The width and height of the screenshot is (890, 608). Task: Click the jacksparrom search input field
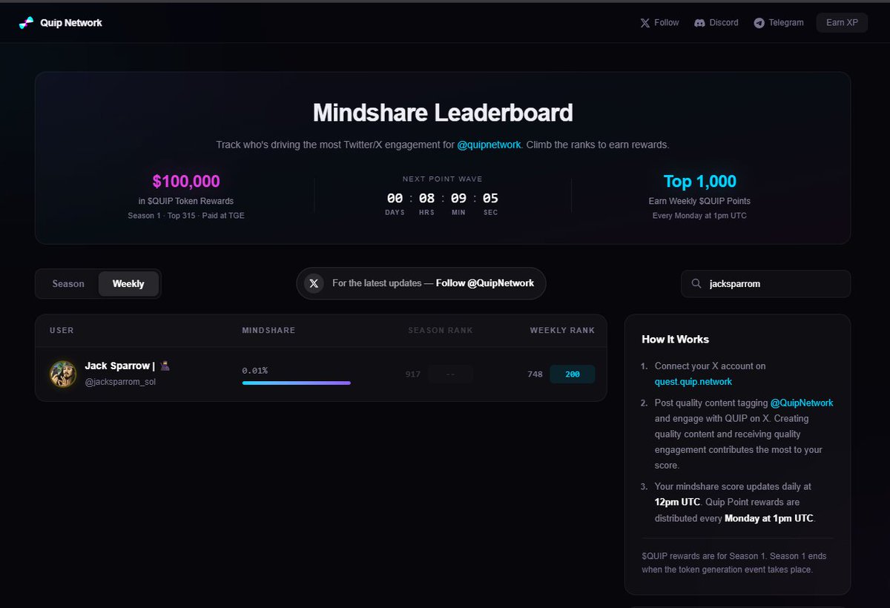765,283
